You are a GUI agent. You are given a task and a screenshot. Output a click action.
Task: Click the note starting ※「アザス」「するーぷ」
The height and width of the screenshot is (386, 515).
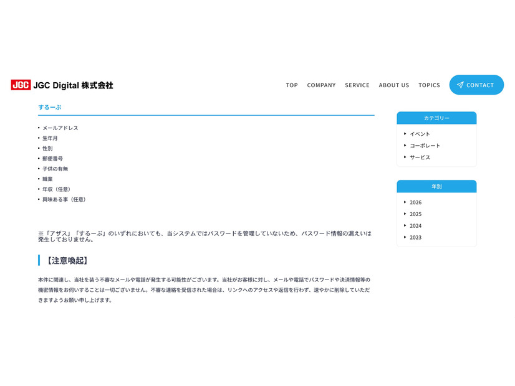(205, 237)
